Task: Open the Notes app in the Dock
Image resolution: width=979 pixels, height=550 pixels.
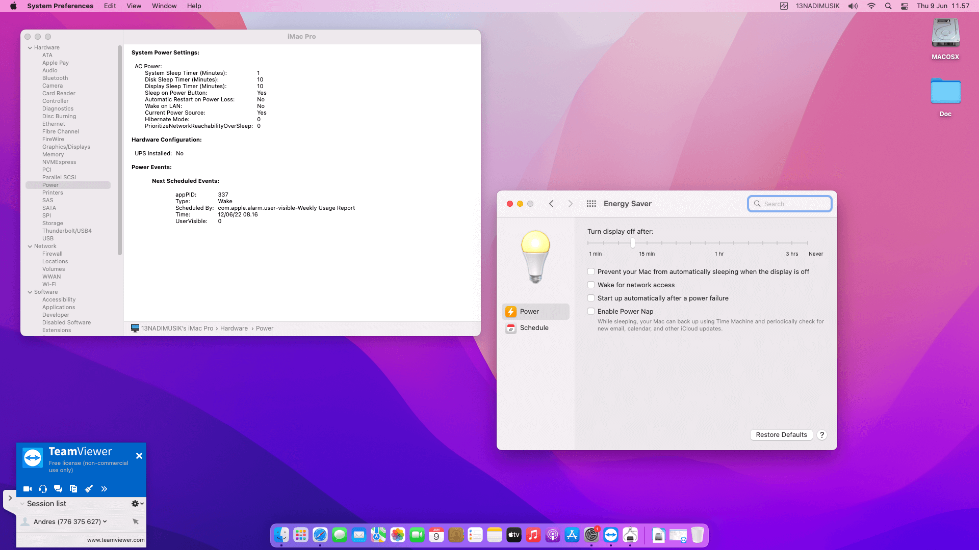Action: pyautogui.click(x=495, y=535)
